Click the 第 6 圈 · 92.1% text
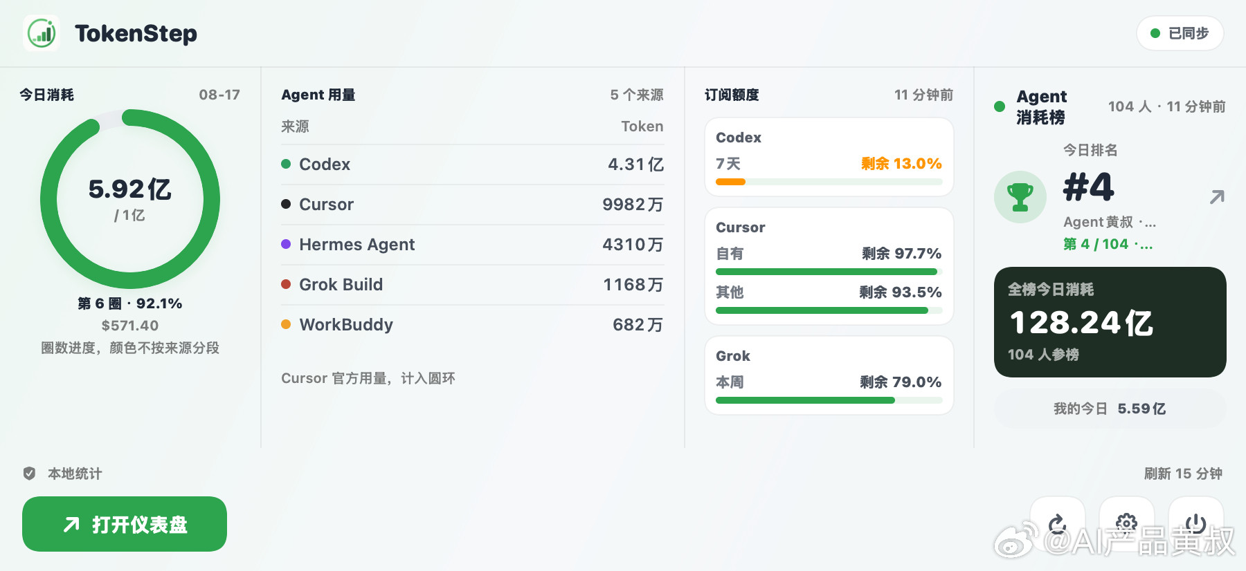Viewport: 1246px width, 571px height. pos(130,303)
